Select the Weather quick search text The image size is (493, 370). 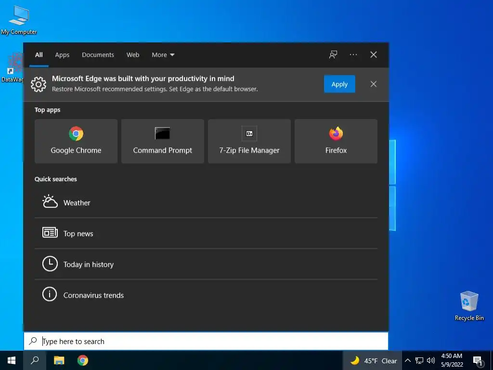[x=77, y=203]
